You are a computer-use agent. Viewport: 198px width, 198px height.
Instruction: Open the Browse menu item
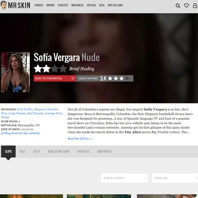(50, 5)
